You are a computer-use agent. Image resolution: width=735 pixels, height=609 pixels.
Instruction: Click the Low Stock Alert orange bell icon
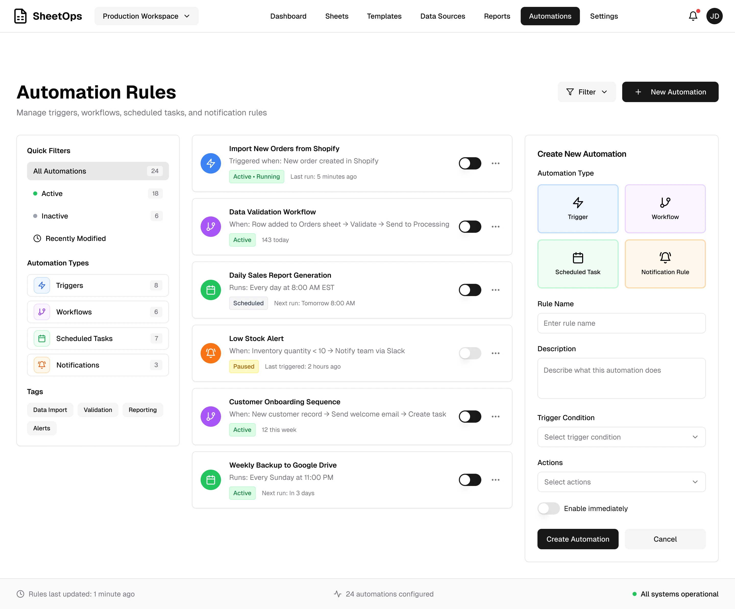pyautogui.click(x=211, y=353)
